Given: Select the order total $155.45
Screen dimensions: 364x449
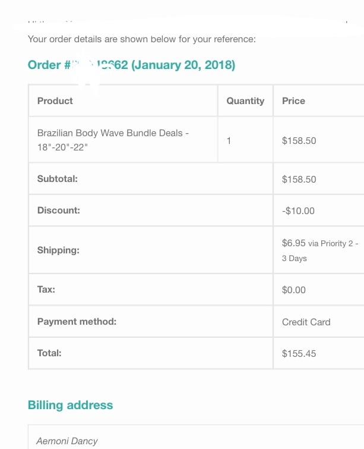Looking at the screenshot, I should point(299,354).
